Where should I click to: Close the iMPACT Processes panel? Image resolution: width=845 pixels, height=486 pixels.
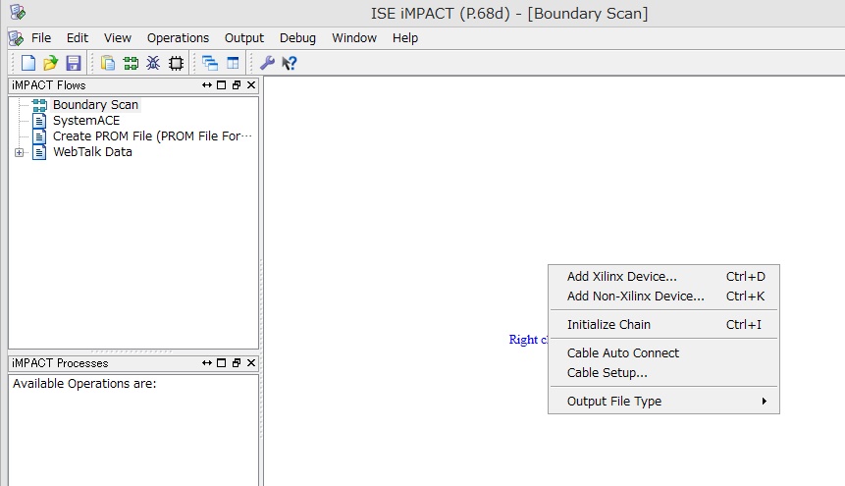coord(251,363)
